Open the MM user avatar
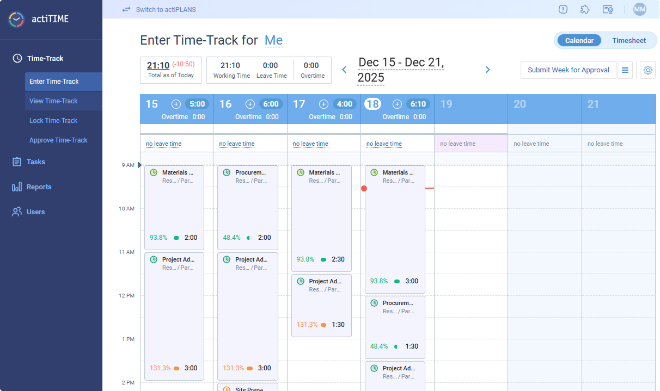Viewport: 660px width, 391px height. click(639, 9)
